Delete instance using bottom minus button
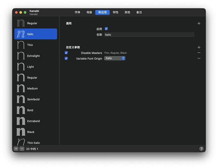218x168 pixels. click(x=22, y=149)
